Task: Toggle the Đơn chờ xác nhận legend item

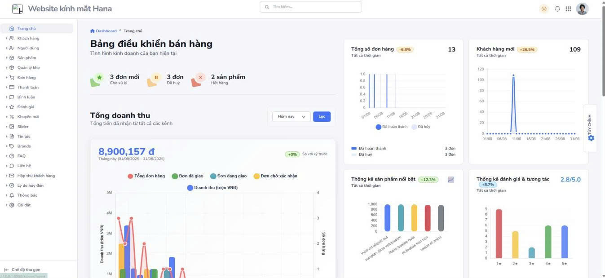Action: pyautogui.click(x=275, y=176)
